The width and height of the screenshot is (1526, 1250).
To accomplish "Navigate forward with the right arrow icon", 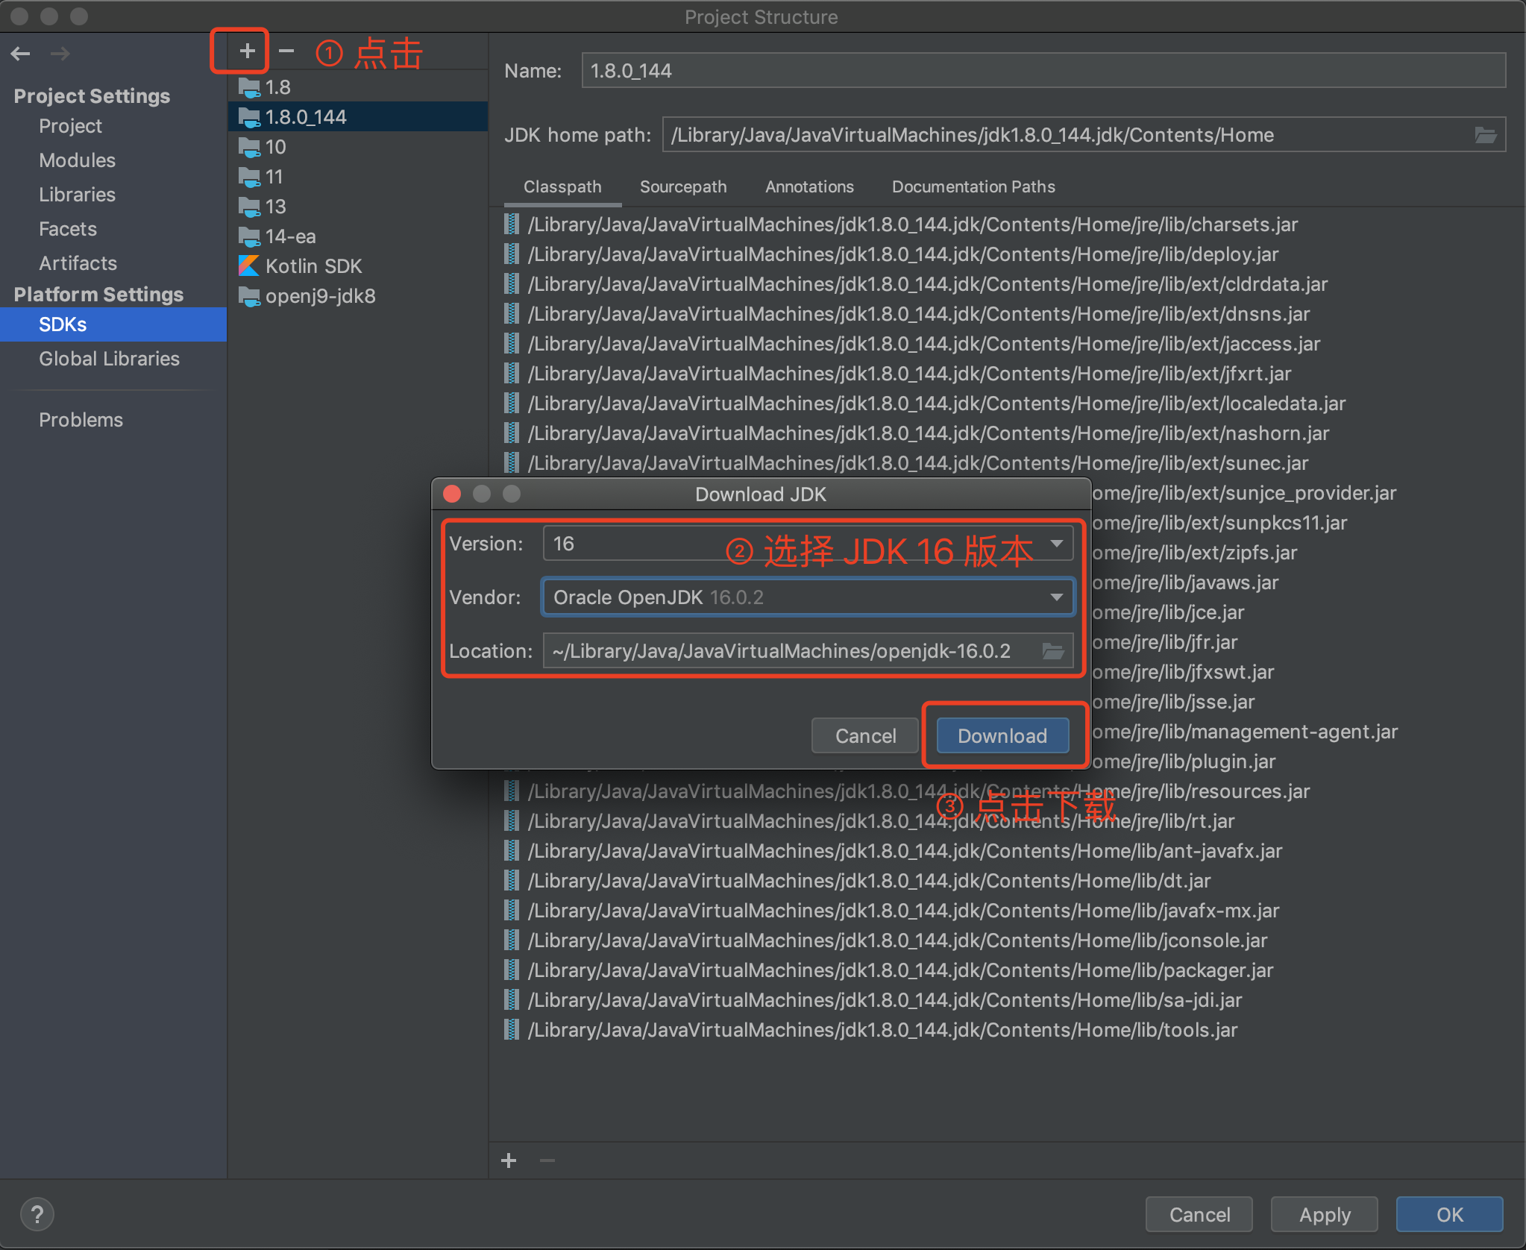I will [x=60, y=53].
